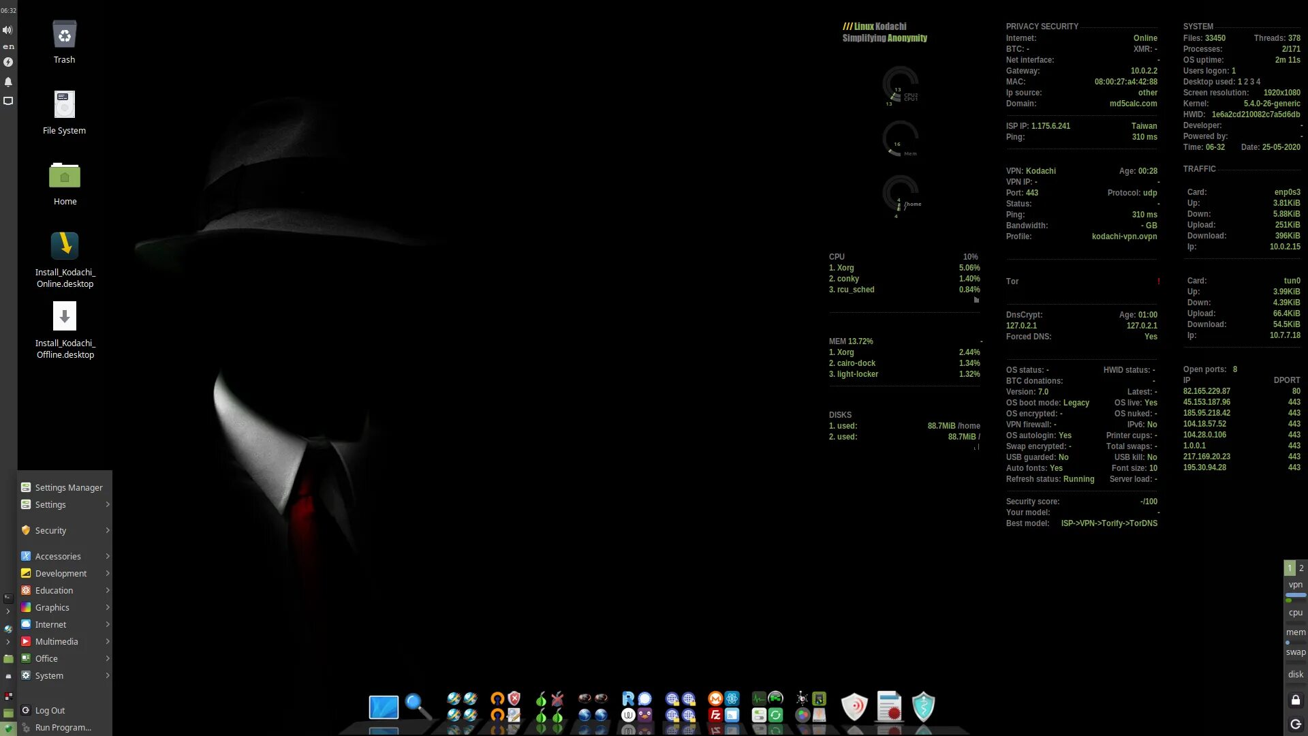The height and width of the screenshot is (736, 1308).
Task: Click Run Program menu button
Action: (63, 727)
